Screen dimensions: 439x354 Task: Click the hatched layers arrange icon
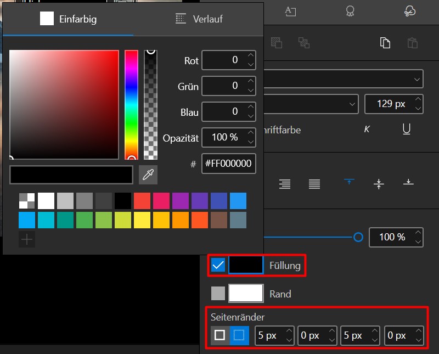277,43
